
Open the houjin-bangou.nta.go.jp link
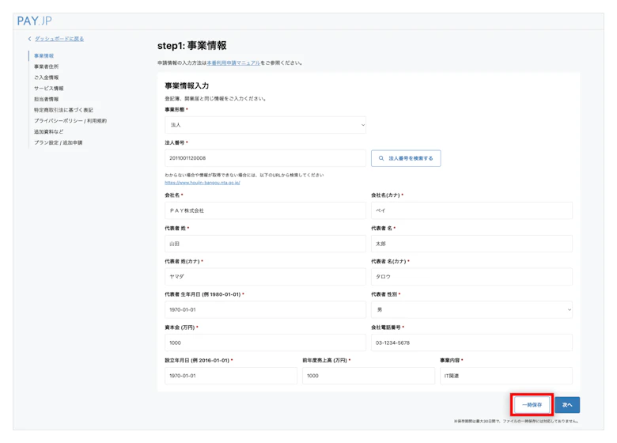point(203,183)
